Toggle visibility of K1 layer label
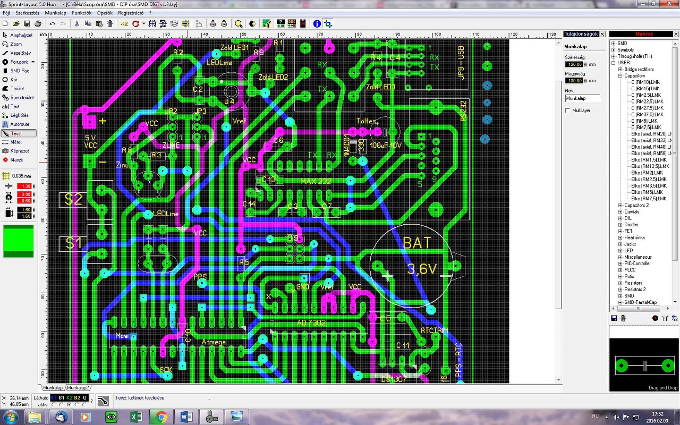This screenshot has height=425, width=680. pyautogui.click(x=54, y=397)
